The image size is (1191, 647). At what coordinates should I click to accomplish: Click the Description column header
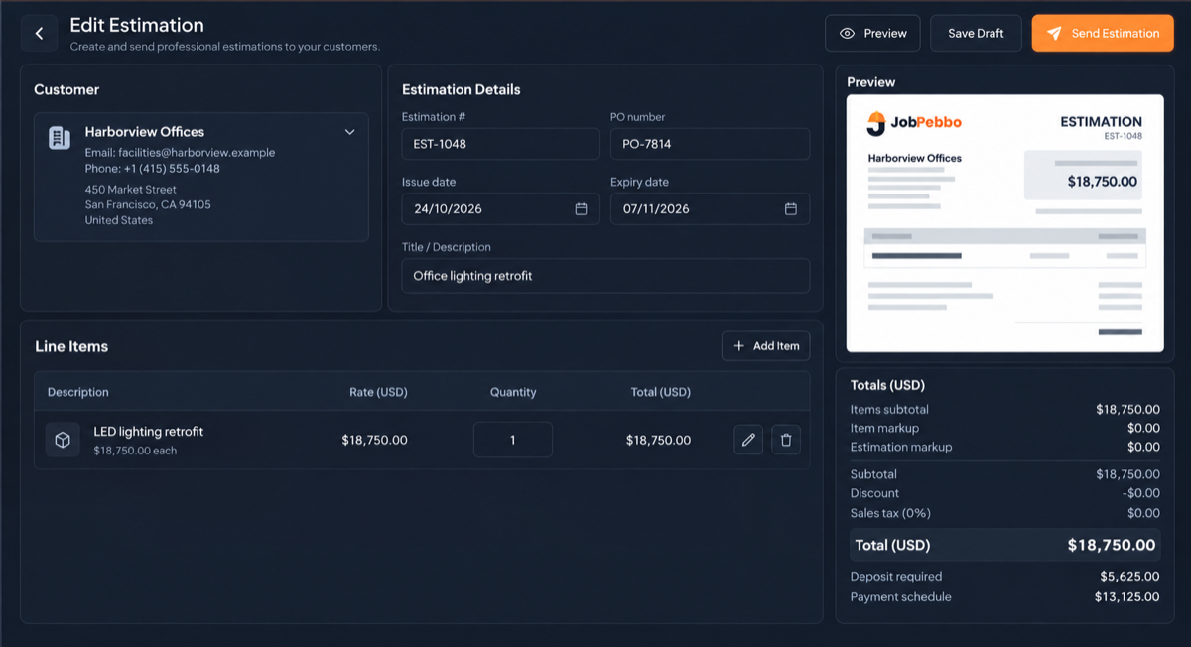click(x=78, y=392)
